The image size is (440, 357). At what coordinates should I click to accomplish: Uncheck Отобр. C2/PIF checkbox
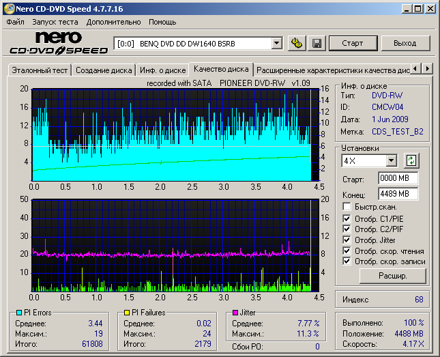[347, 229]
